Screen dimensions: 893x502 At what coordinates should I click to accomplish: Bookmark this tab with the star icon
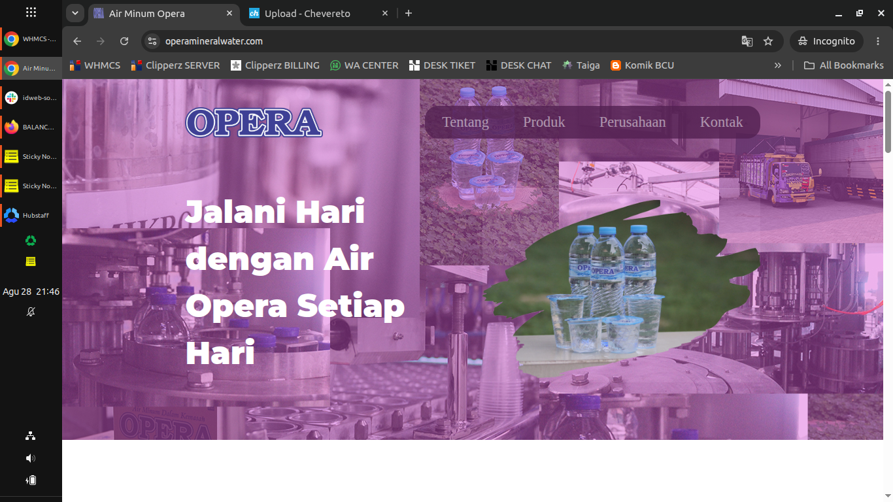(x=768, y=41)
